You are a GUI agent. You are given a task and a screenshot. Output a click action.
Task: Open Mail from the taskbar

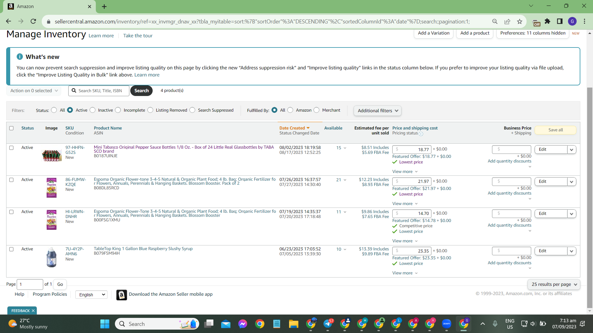(x=226, y=324)
